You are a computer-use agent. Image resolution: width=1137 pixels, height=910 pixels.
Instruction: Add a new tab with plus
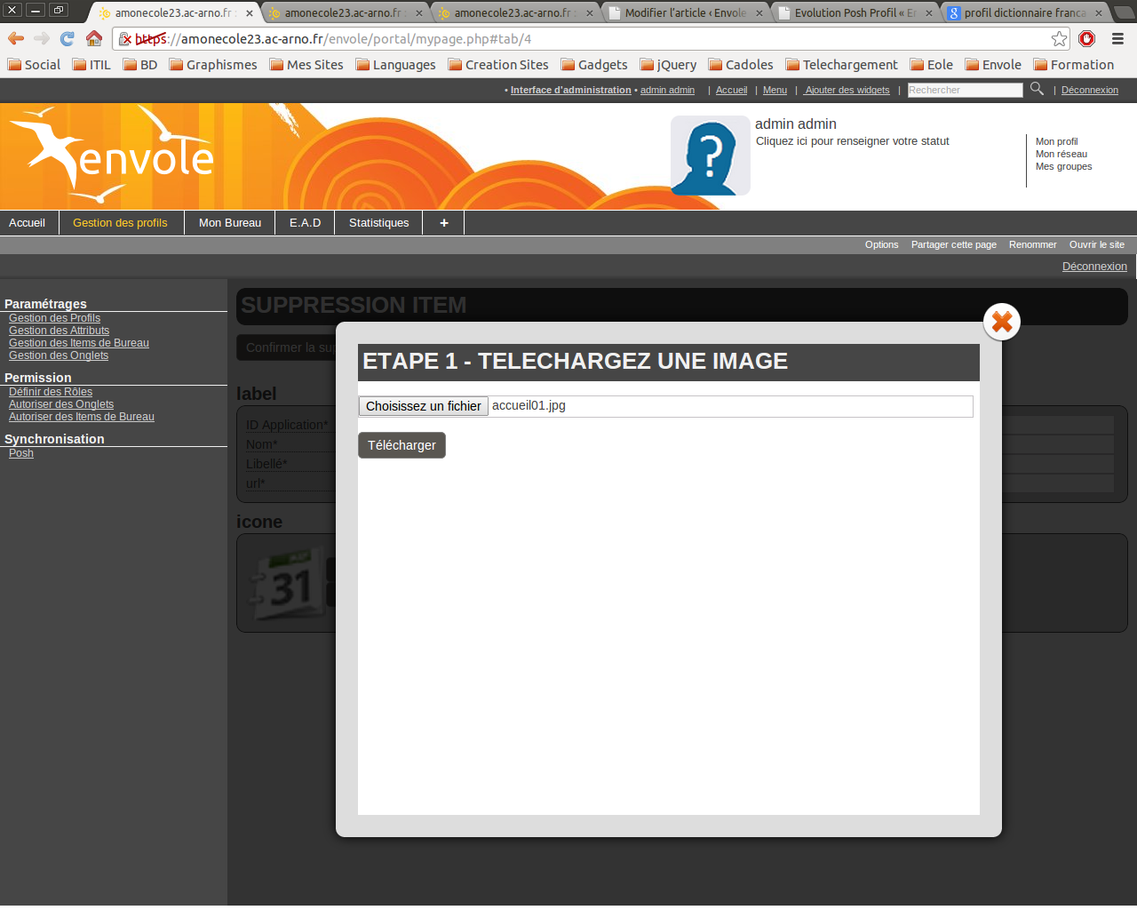443,223
